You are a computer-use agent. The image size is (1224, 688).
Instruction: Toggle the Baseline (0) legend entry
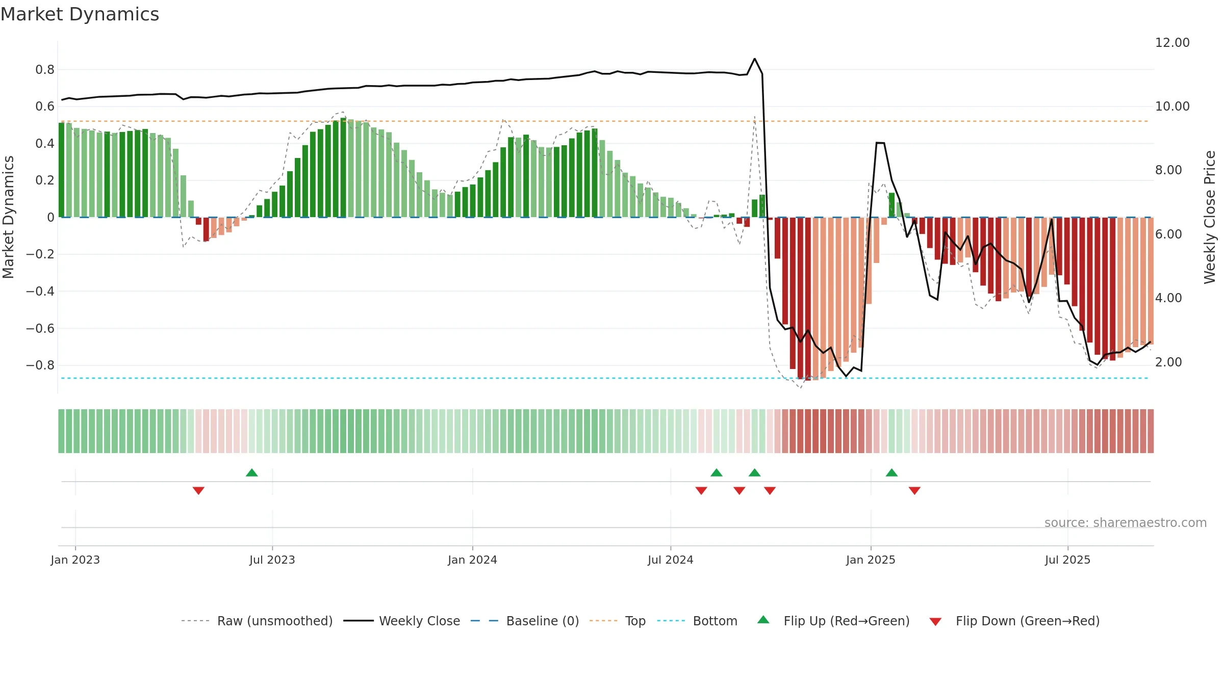click(x=524, y=621)
